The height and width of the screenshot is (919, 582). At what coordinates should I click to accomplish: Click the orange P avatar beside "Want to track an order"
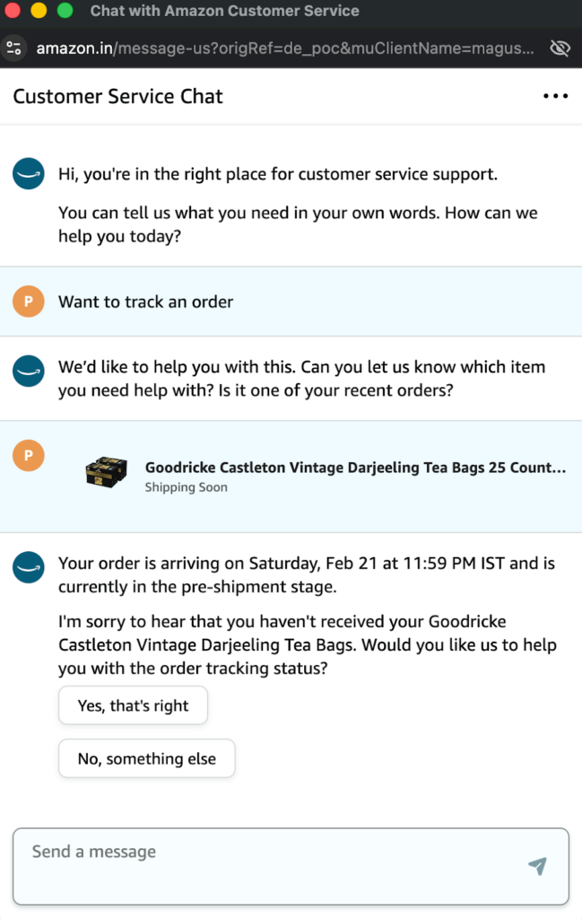(x=29, y=302)
